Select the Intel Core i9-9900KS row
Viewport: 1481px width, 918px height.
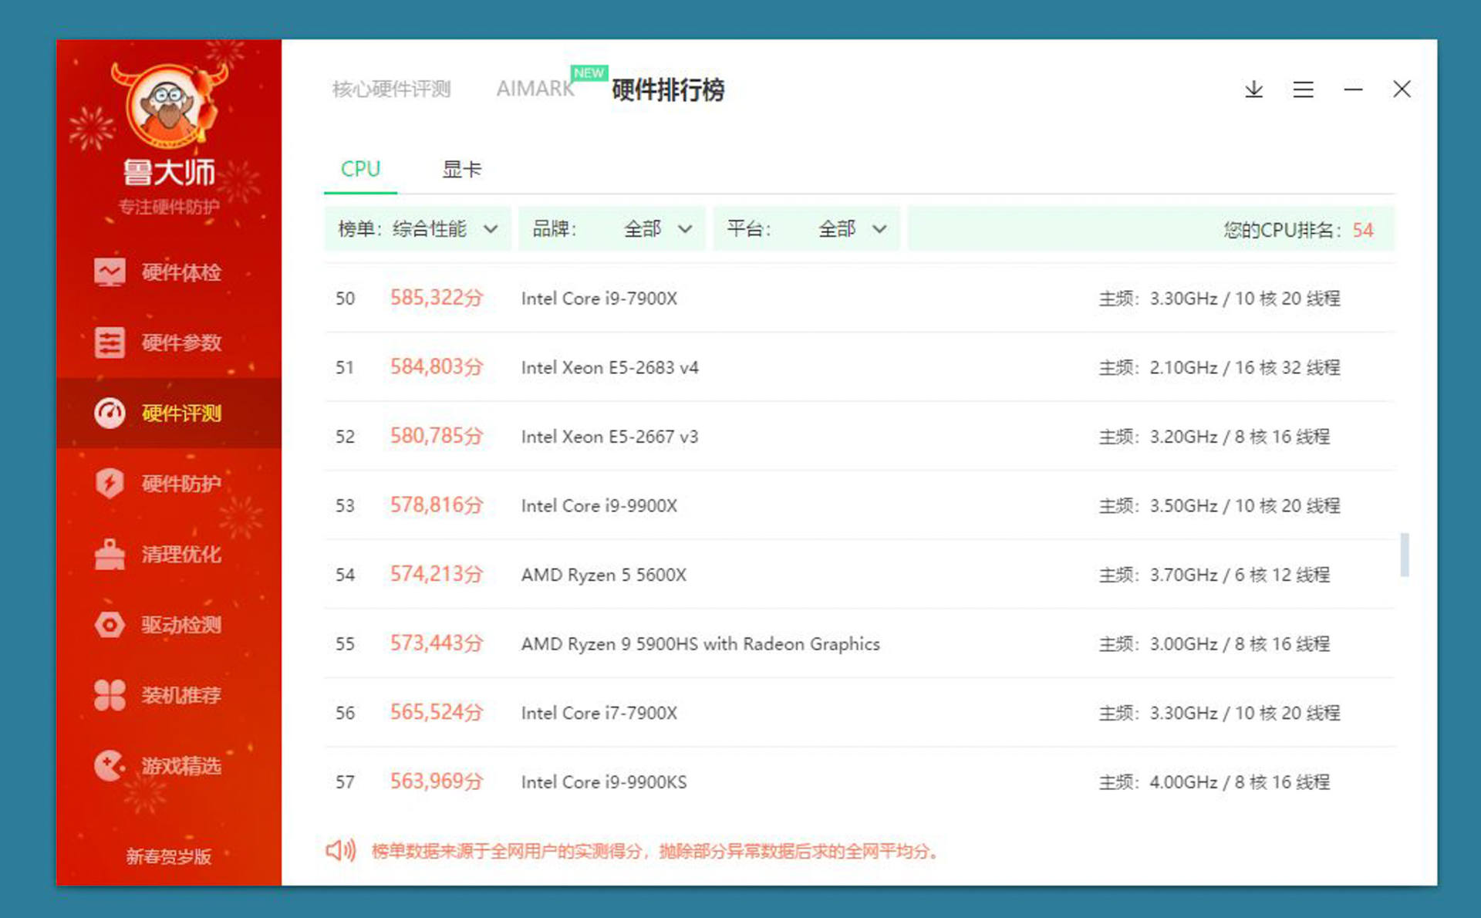[859, 781]
